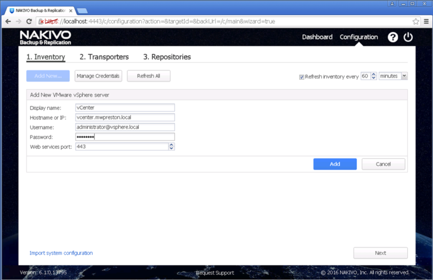Click the Web services port field
Screen dimensions: 433x280
coord(122,147)
